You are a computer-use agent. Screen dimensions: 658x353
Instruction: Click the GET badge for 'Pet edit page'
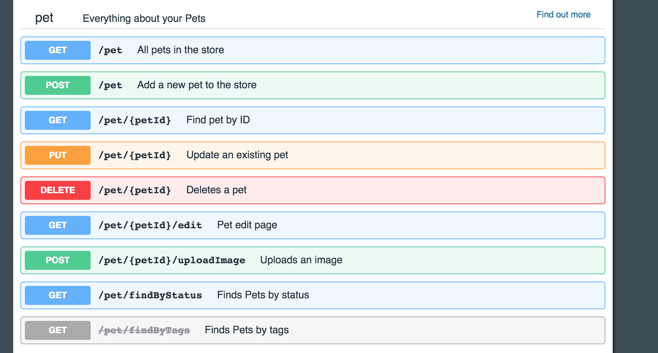point(58,225)
